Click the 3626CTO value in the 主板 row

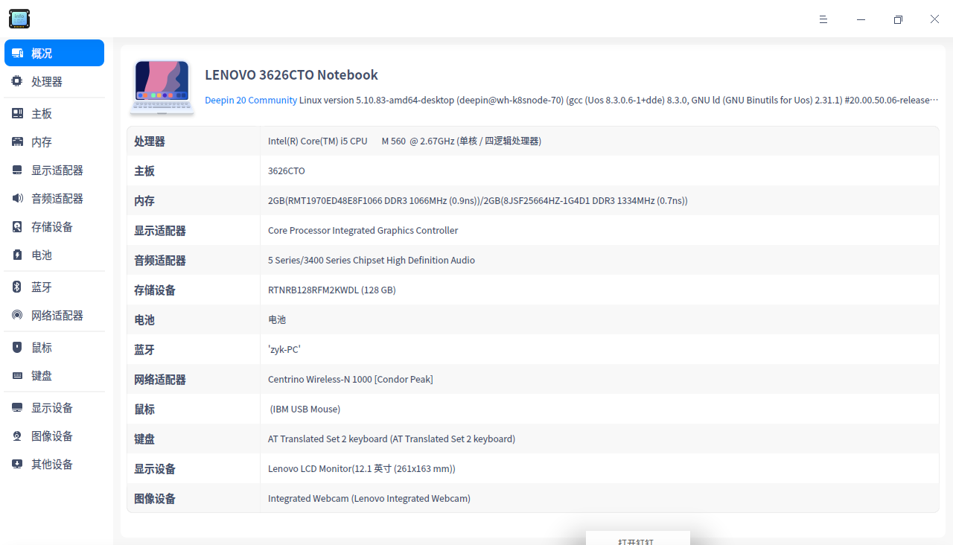point(287,171)
